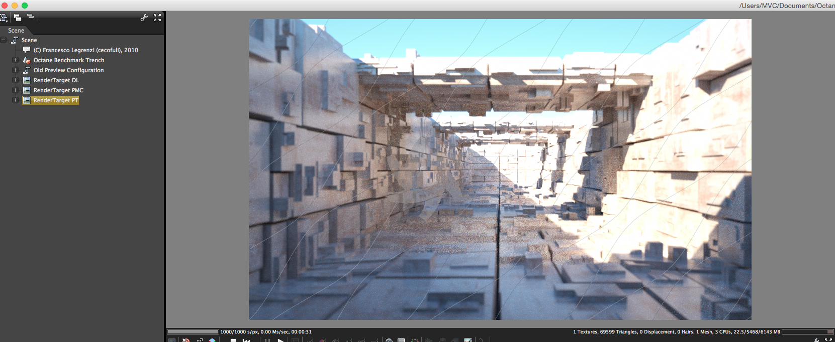Viewport: 835px width, 342px height.
Task: Pause the render
Action: pyautogui.click(x=267, y=340)
